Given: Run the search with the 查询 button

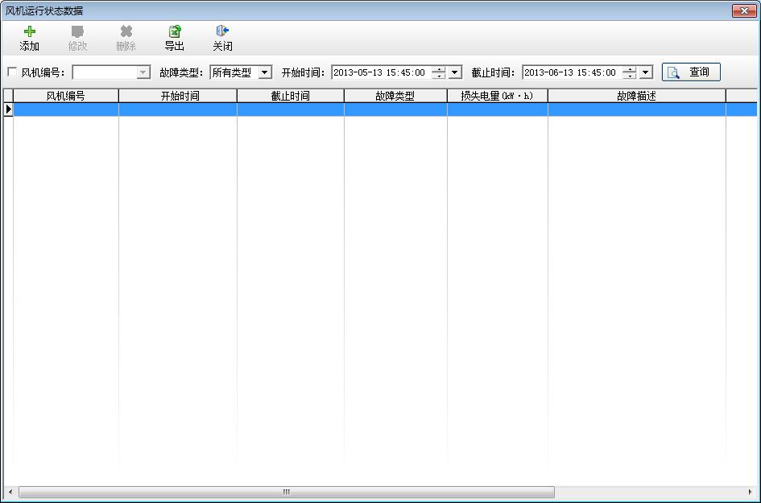Looking at the screenshot, I should [691, 72].
